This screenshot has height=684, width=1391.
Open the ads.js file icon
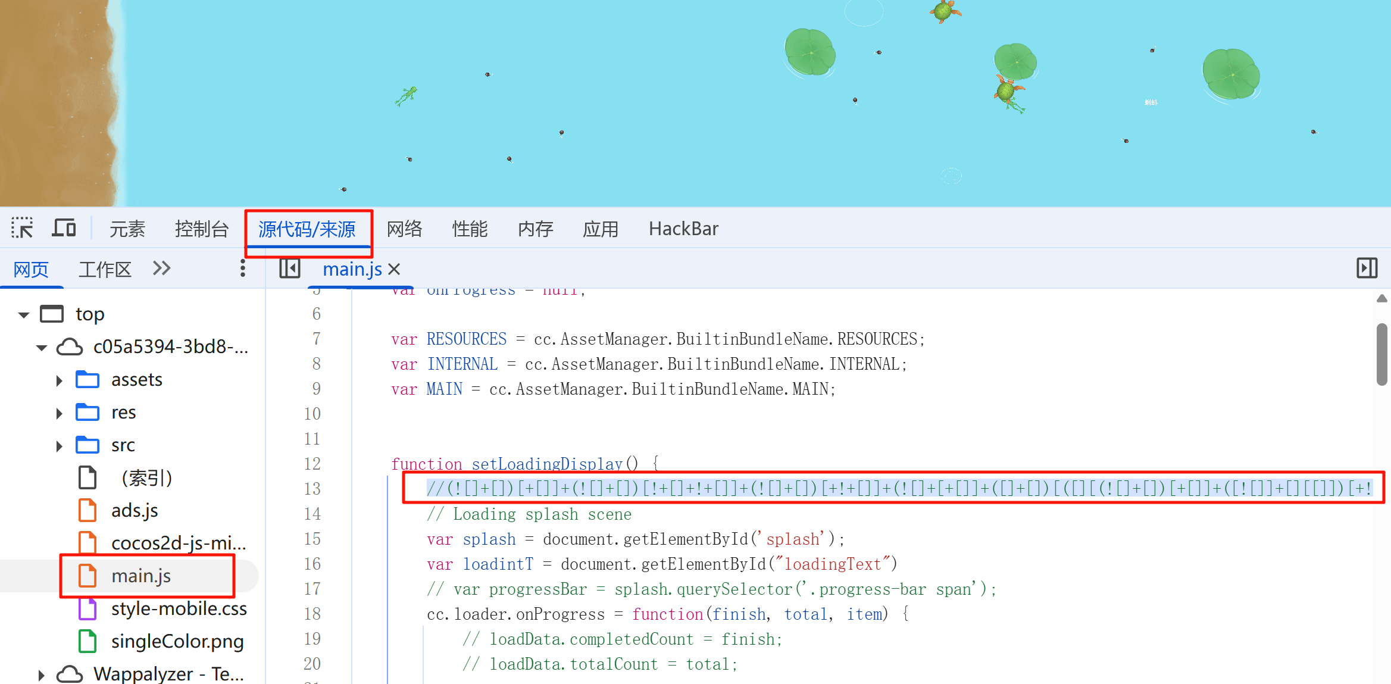[x=87, y=511]
